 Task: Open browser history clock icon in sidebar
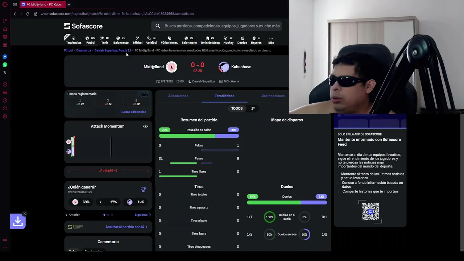click(5, 100)
